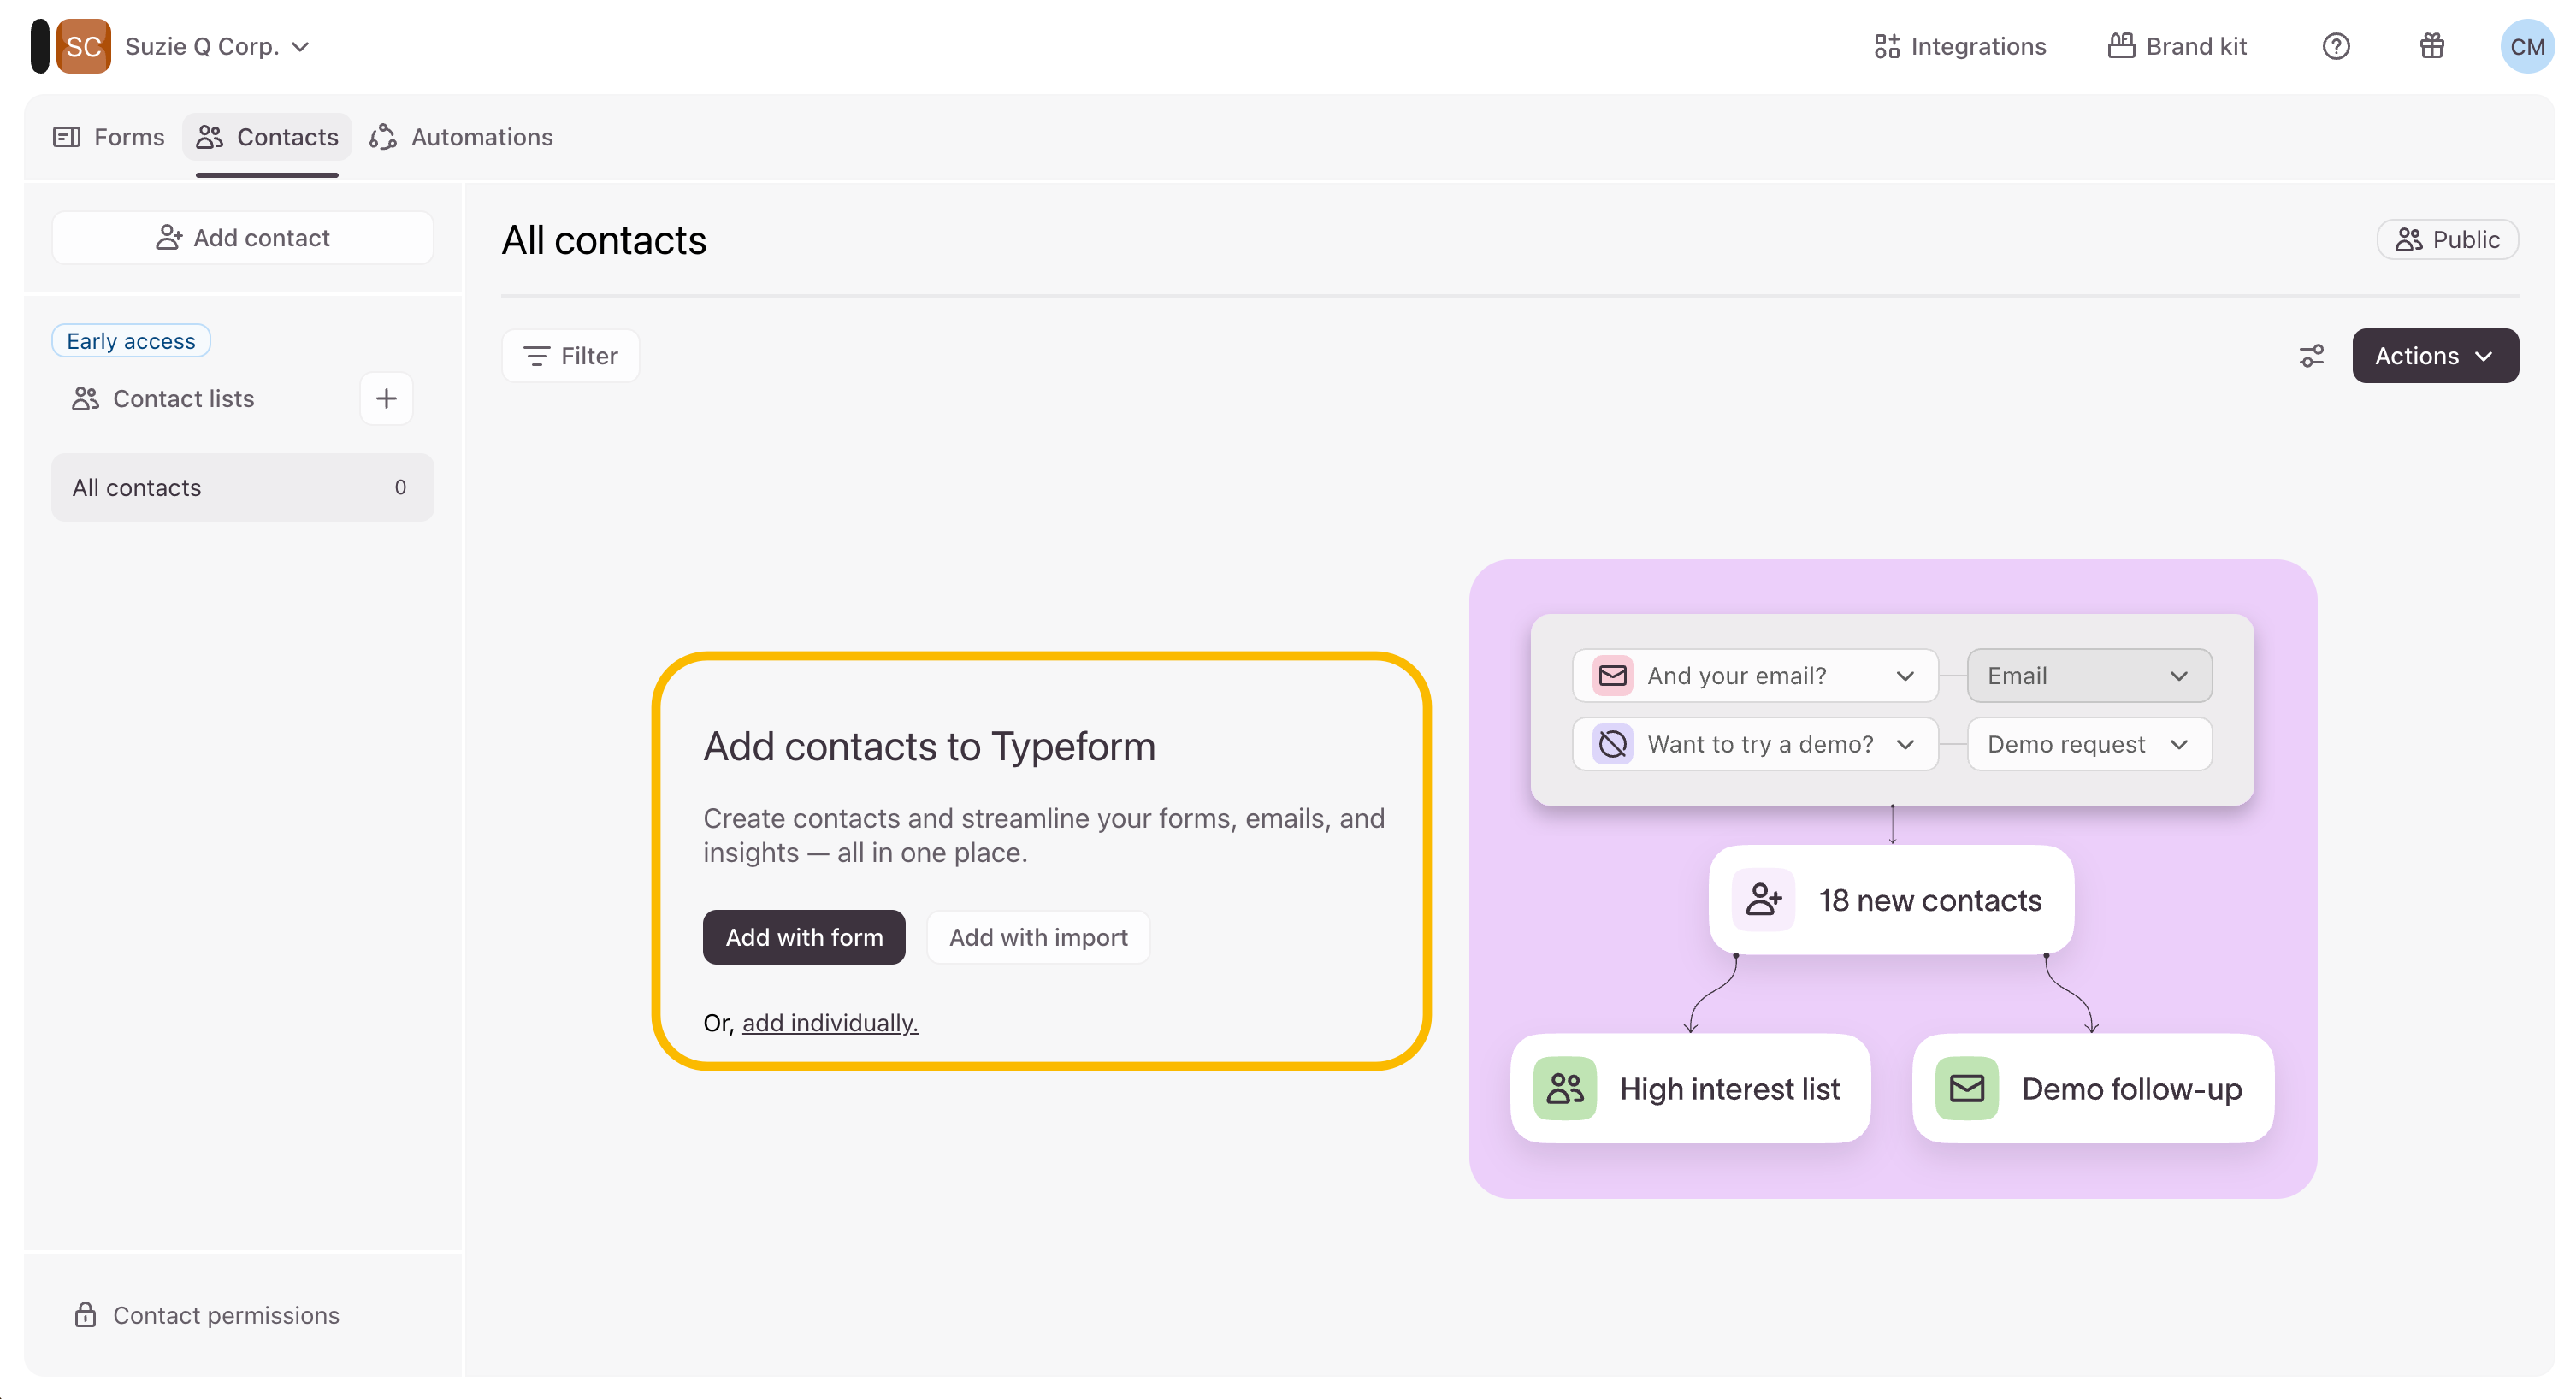
Task: Open the gift rewards icon
Action: 2431,46
